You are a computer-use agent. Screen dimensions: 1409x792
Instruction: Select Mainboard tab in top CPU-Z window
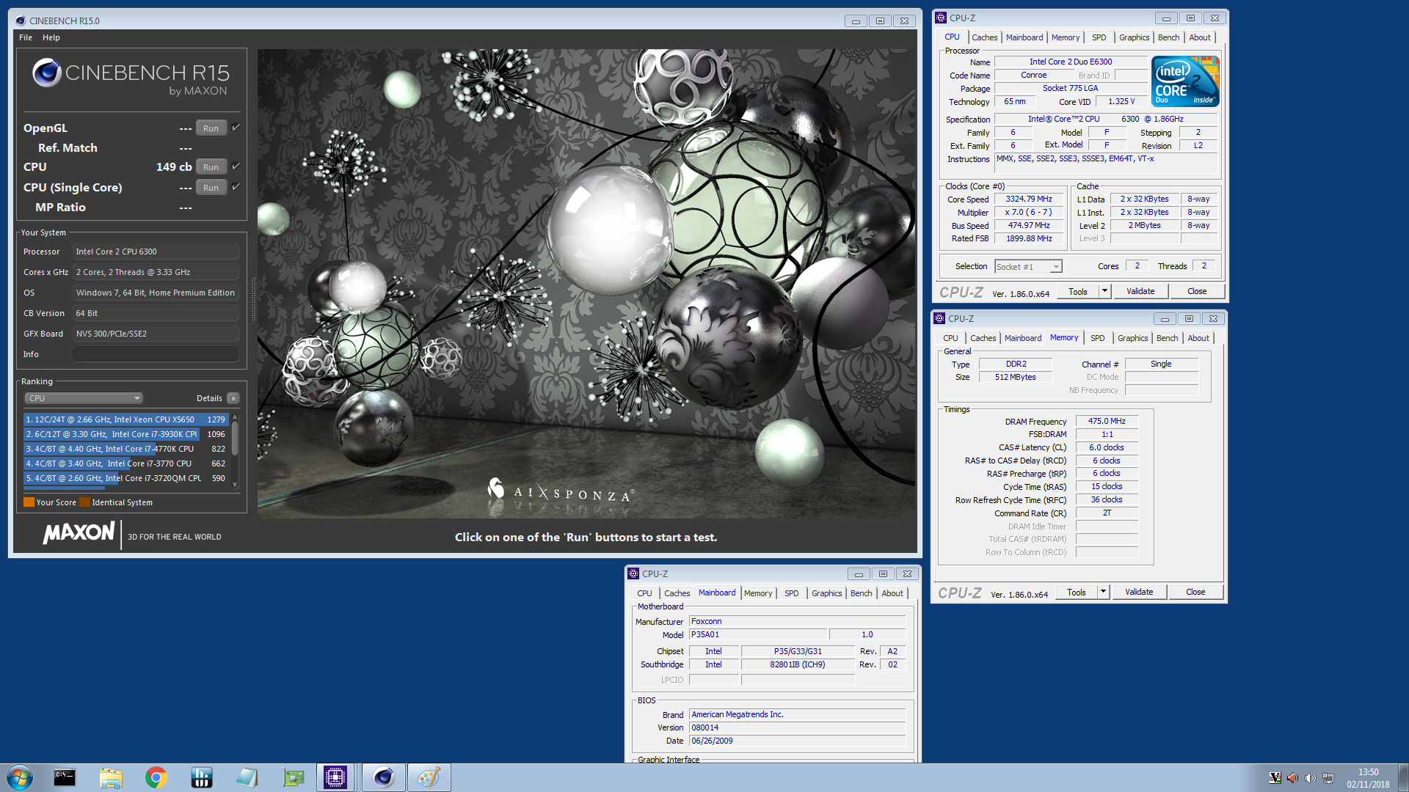point(1024,37)
